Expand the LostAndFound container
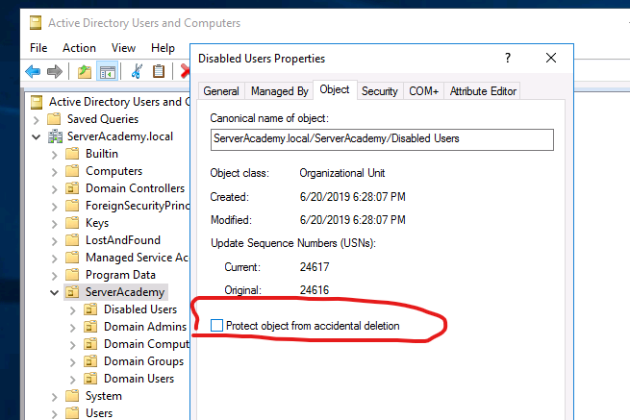Viewport: 630px width, 420px height. 54,241
